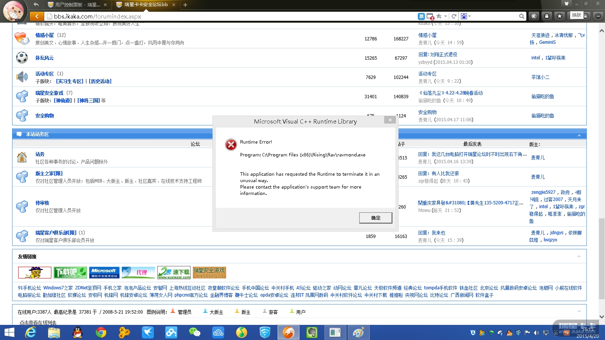The height and width of the screenshot is (340, 605).
Task: Click the orange browser back button
Action: (37, 16)
